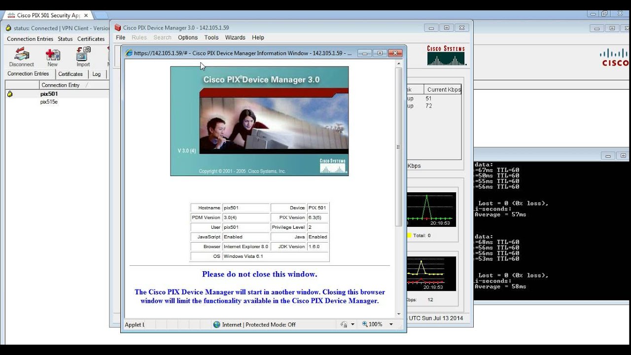Viewport: 631px width, 355px height.
Task: Open the File menu in Device Manager
Action: (120, 37)
